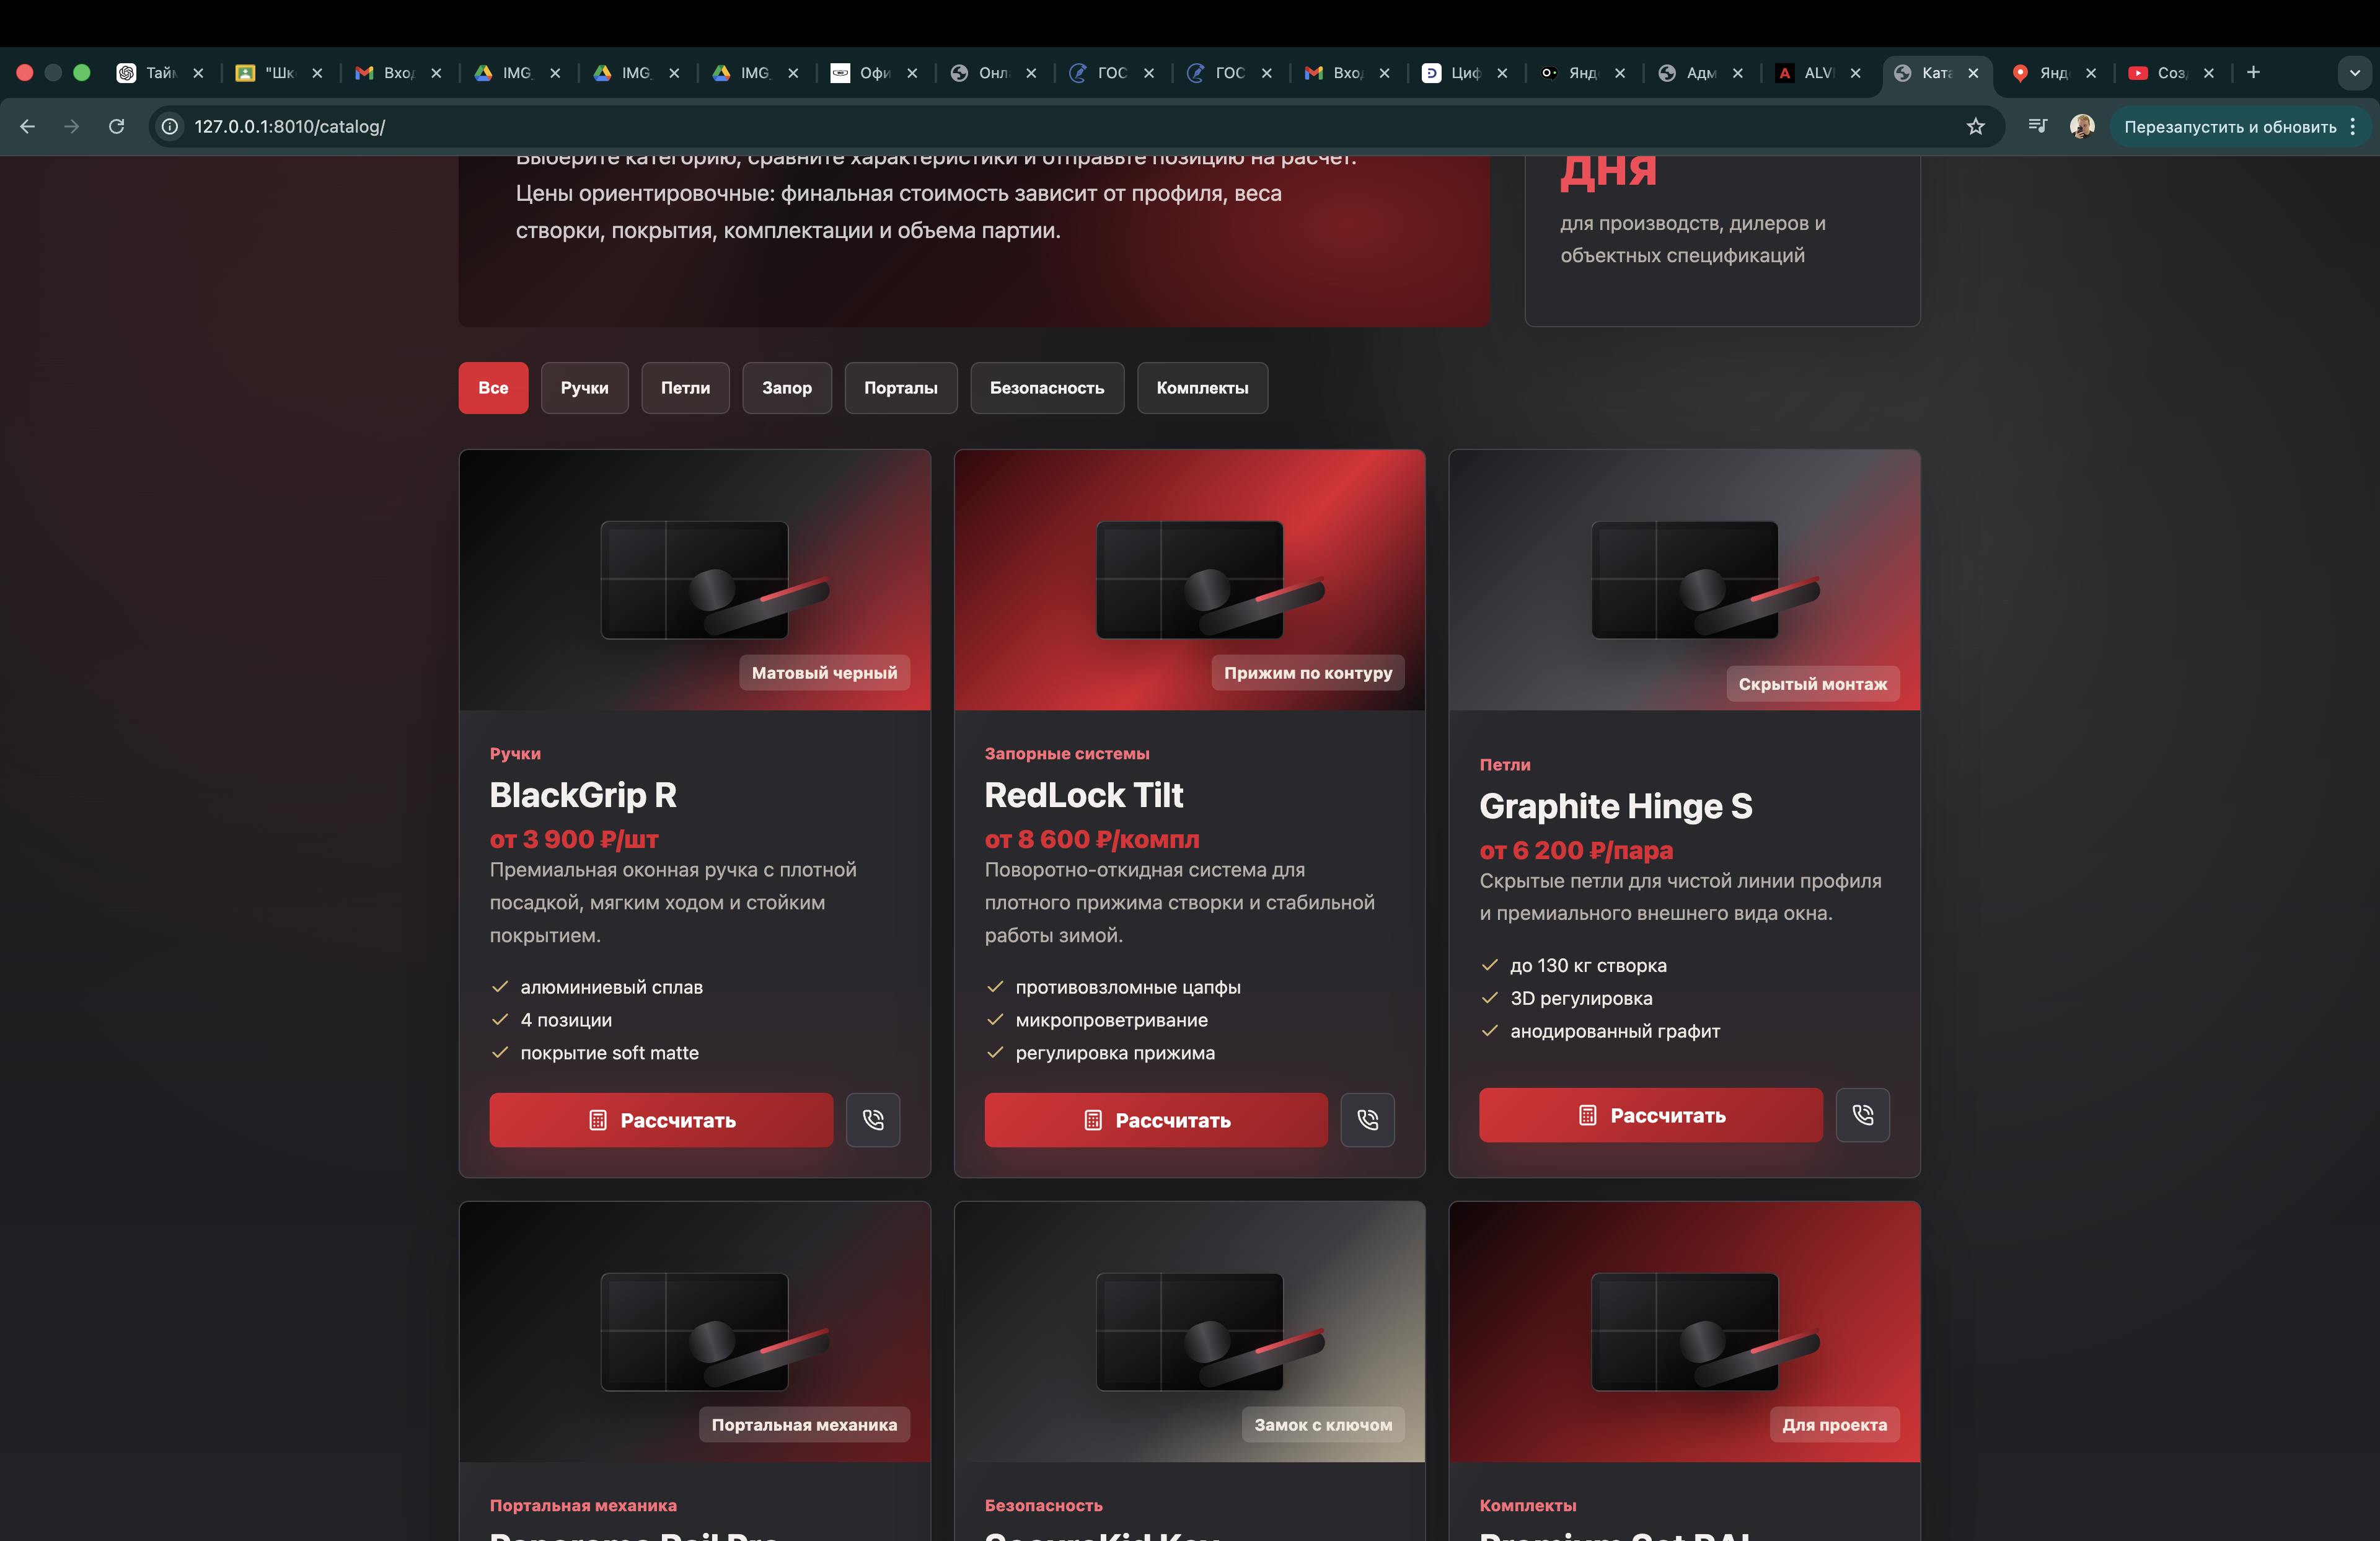
Task: Bookmark this page with the star icon
Action: tap(1975, 126)
